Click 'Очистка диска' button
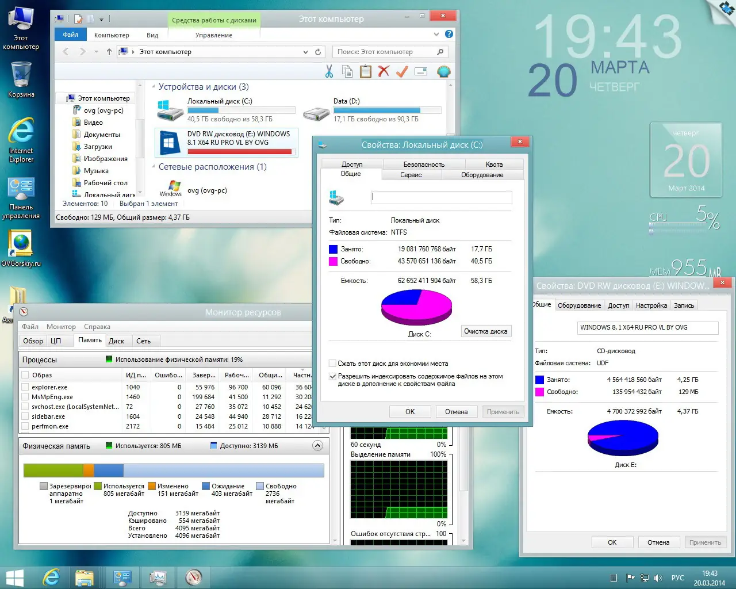The image size is (736, 589). click(486, 331)
